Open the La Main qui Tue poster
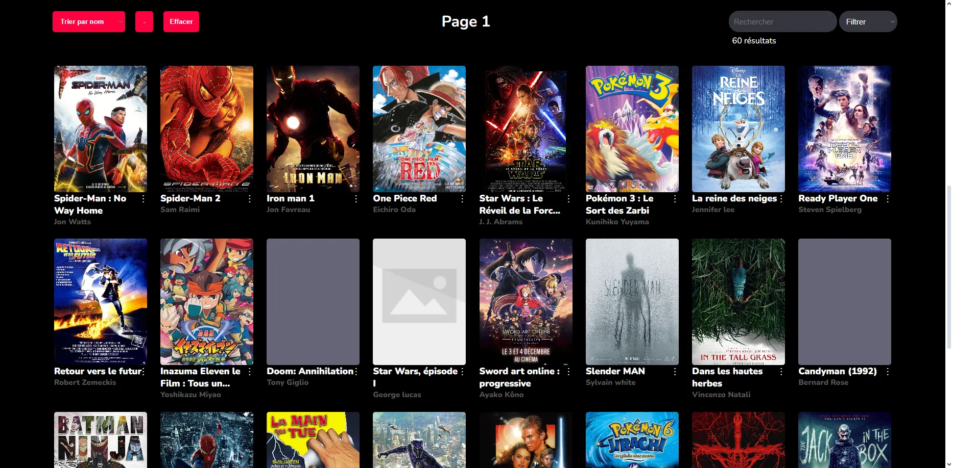The height and width of the screenshot is (468, 953). coord(313,440)
